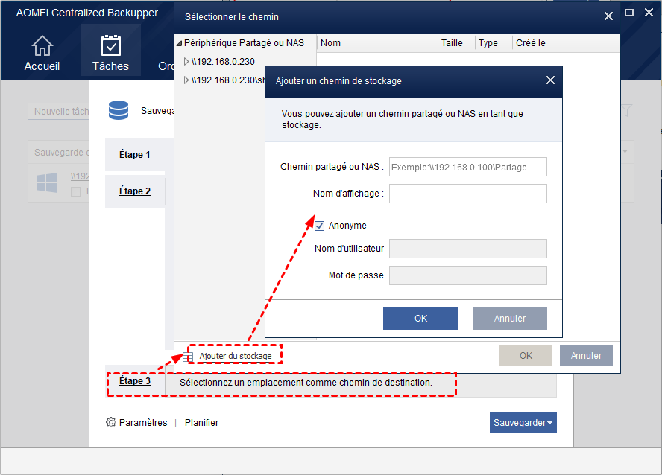Click the Ajouter du stockage storage icon
This screenshot has width=662, height=475.
click(188, 357)
